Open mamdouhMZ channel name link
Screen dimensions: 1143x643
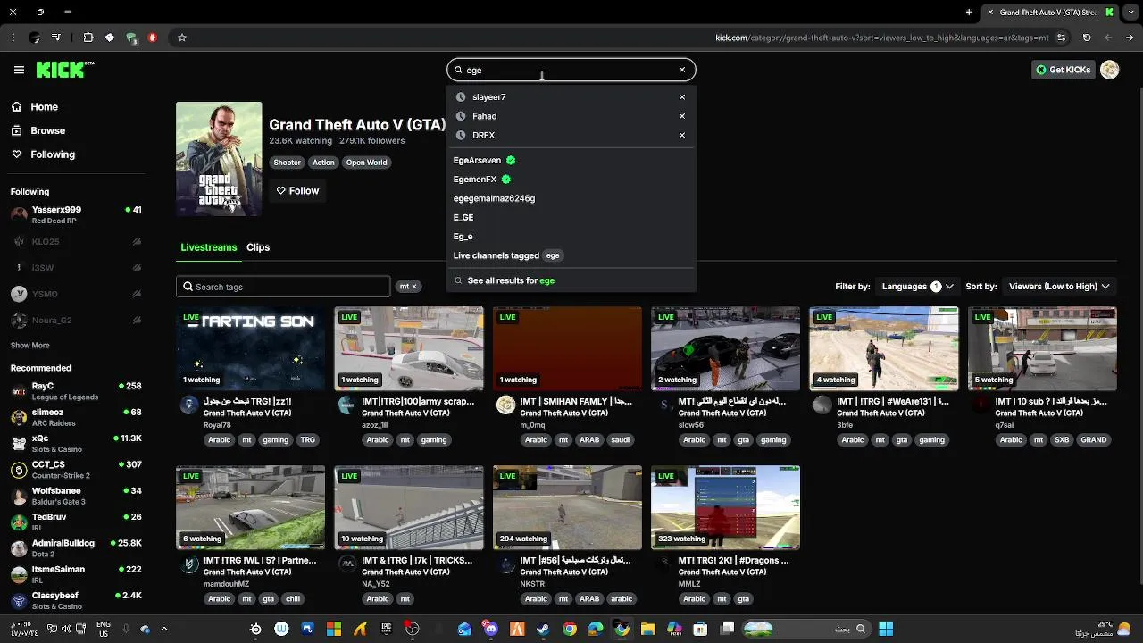click(x=226, y=584)
